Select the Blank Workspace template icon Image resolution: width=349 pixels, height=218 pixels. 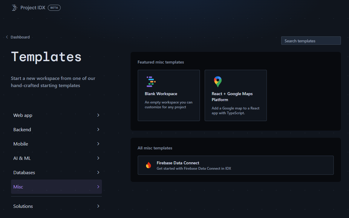(x=150, y=81)
